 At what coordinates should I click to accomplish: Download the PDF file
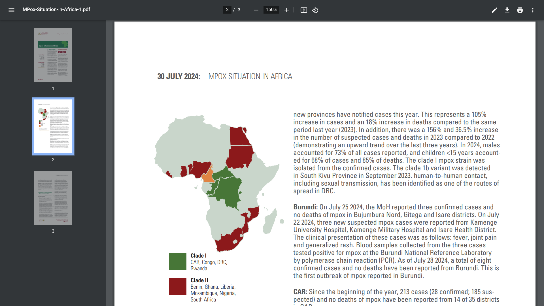tap(507, 10)
